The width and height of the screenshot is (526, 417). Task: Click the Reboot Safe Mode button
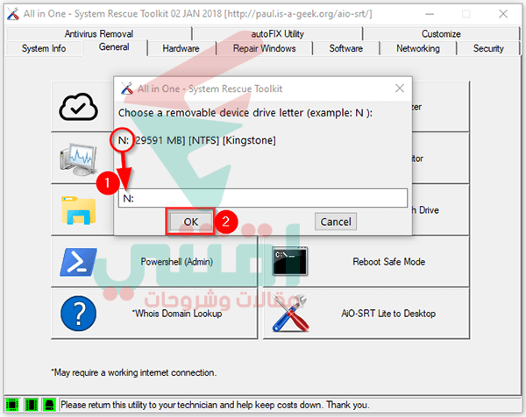point(366,262)
